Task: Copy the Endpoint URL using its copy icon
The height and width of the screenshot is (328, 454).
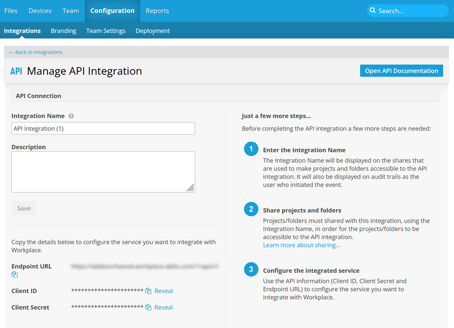Action: tap(15, 274)
